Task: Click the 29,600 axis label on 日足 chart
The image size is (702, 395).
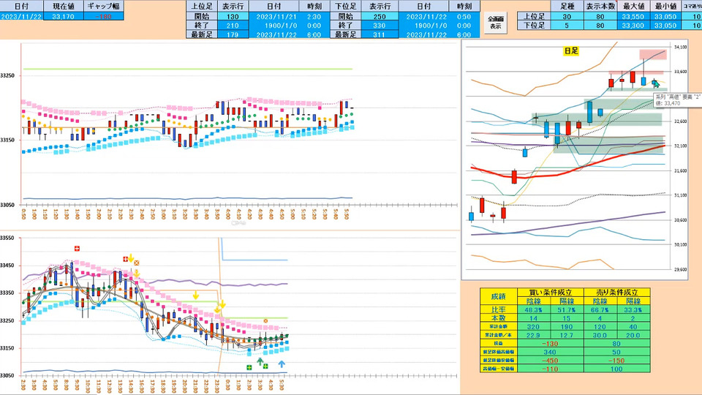Action: 680,270
